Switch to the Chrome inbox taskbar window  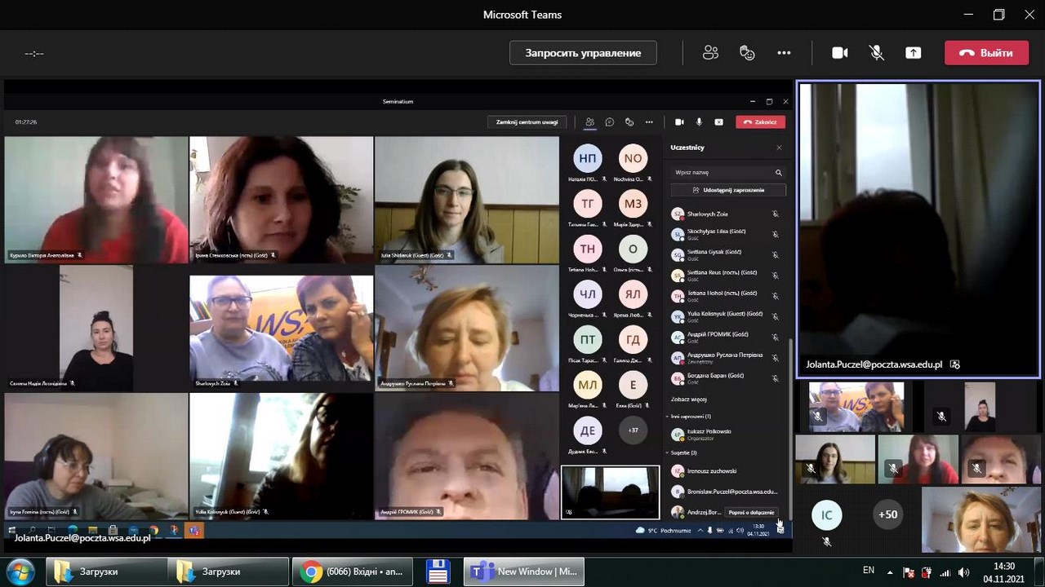tap(353, 572)
